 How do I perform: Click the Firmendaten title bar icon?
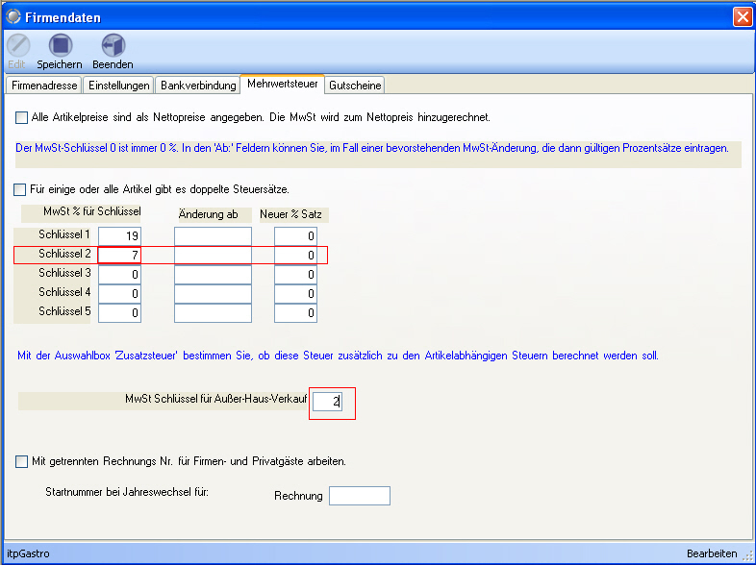[13, 16]
